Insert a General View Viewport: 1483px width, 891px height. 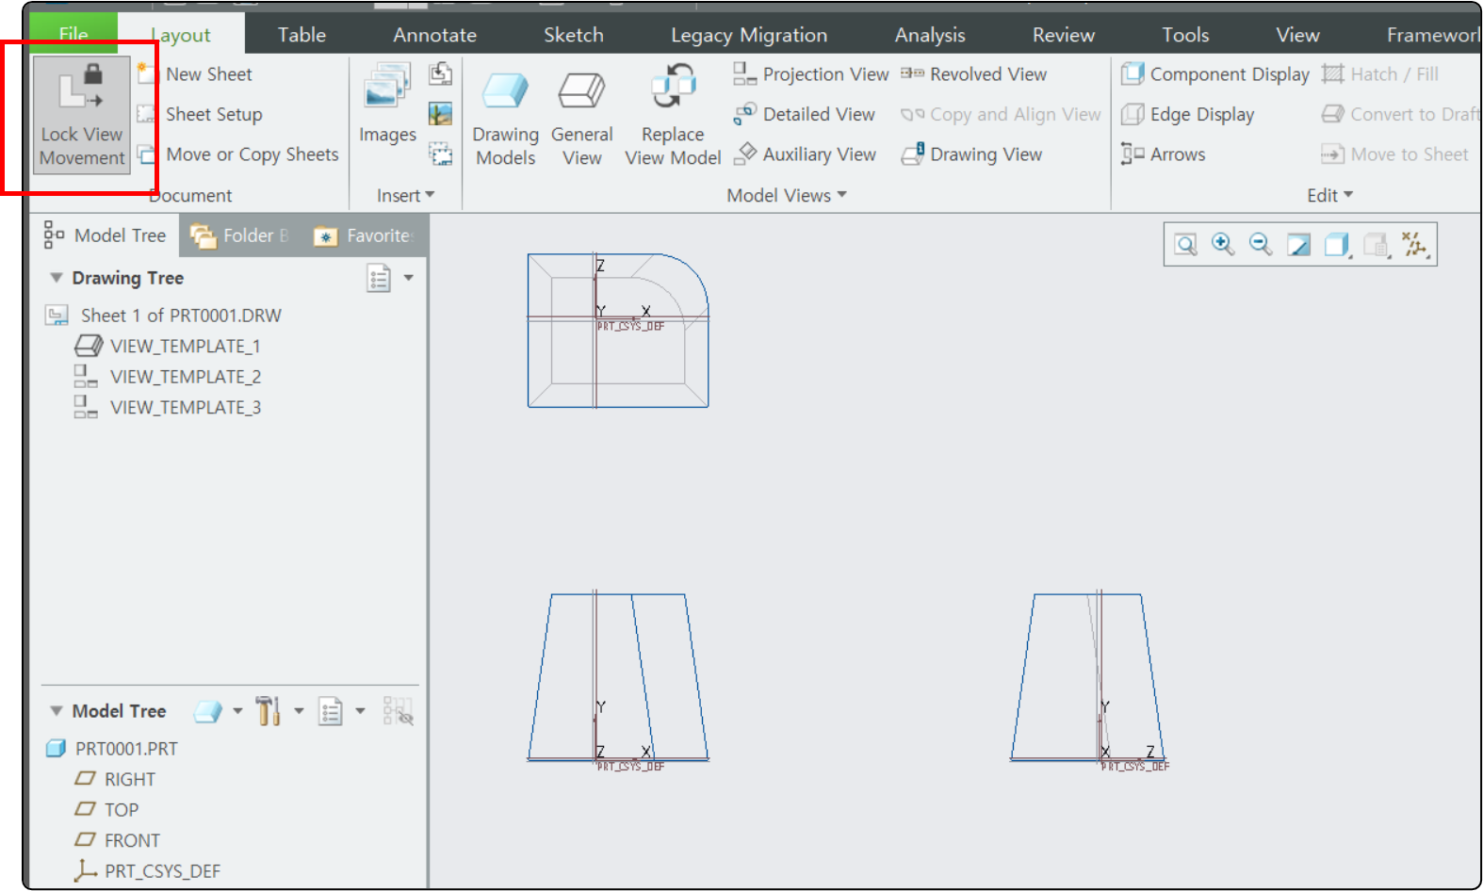click(x=581, y=118)
